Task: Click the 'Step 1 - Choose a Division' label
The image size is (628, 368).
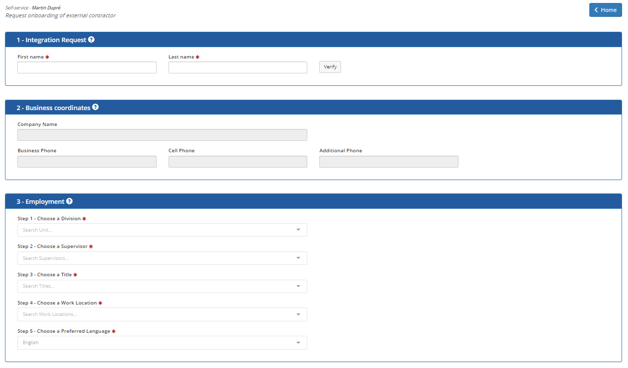Action: click(x=49, y=219)
